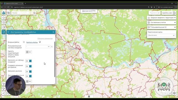Click the info icon next to Входные файлы
The image size is (178, 100).
coord(24,42)
